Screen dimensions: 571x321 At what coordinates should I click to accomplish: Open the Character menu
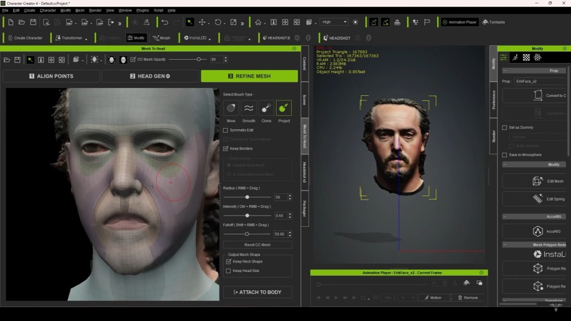tap(48, 11)
